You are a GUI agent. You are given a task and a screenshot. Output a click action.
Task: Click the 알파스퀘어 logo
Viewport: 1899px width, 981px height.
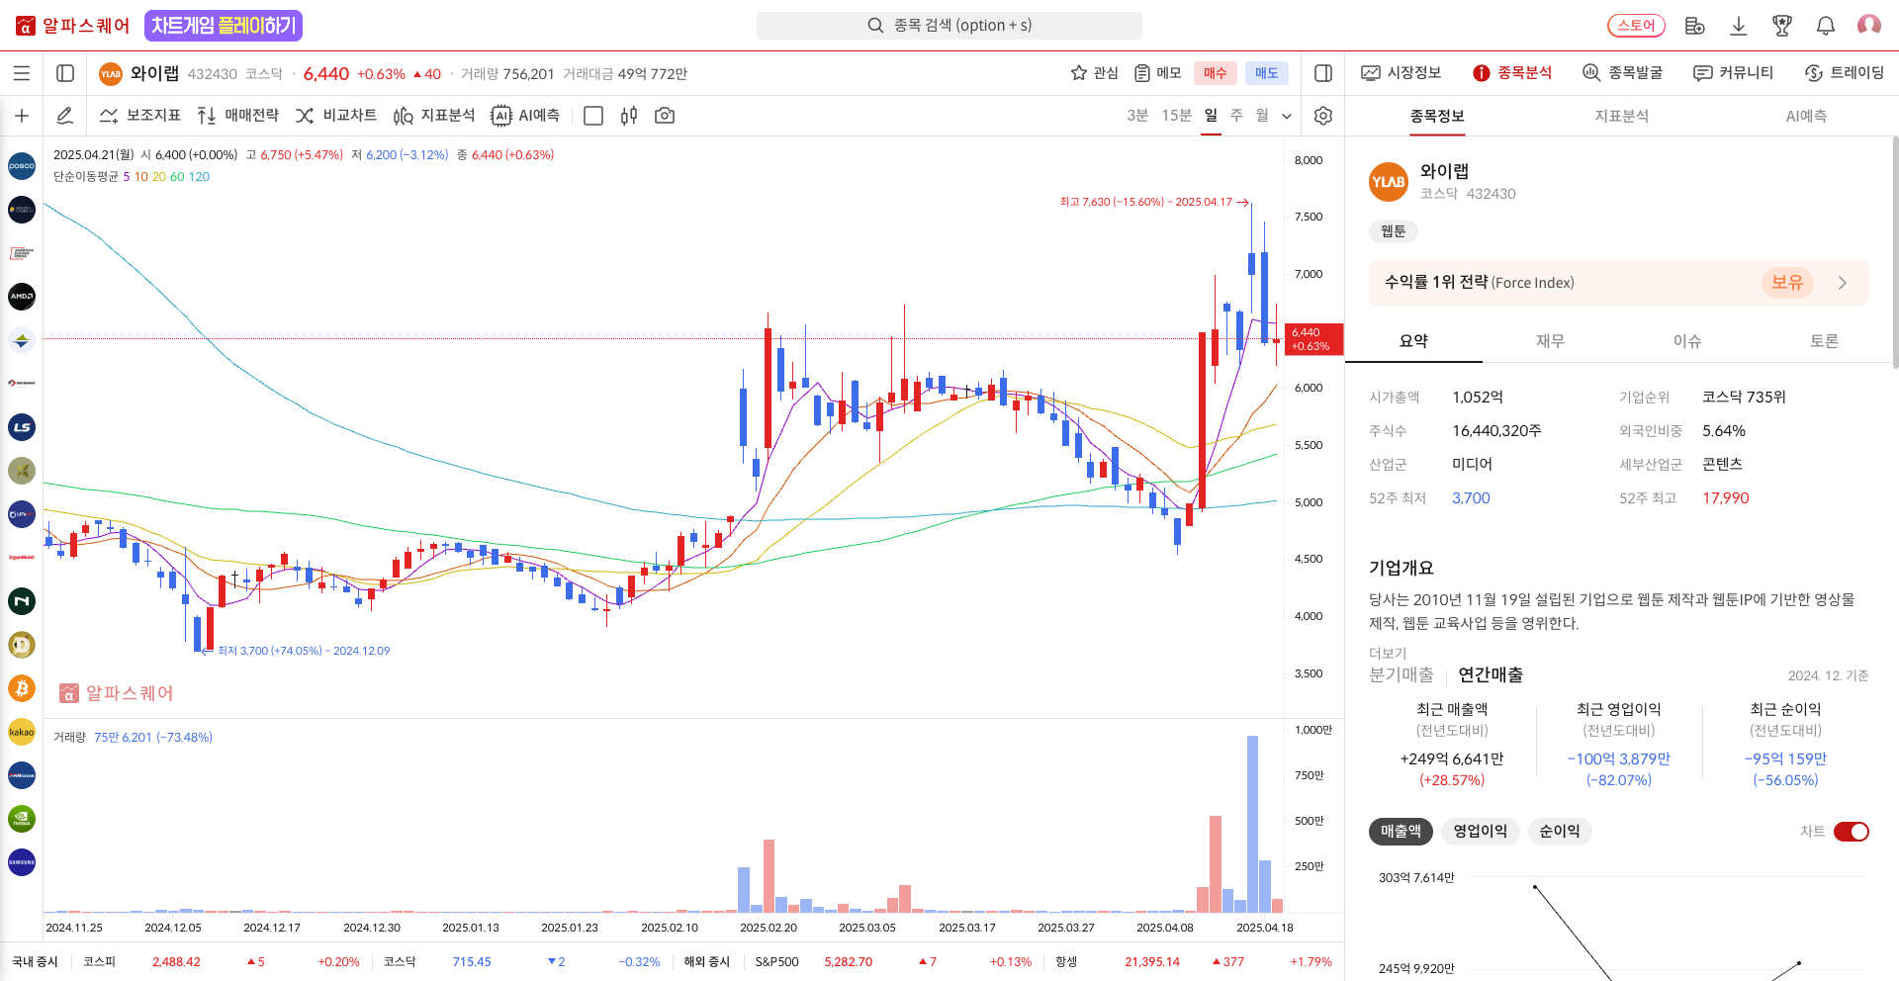point(73,26)
